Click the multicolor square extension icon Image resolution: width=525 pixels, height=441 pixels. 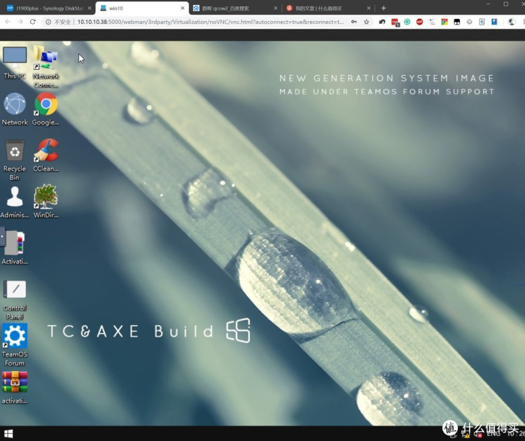[x=444, y=22]
